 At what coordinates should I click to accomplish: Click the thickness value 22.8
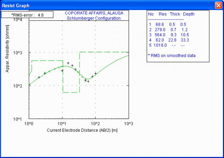pos(172,40)
